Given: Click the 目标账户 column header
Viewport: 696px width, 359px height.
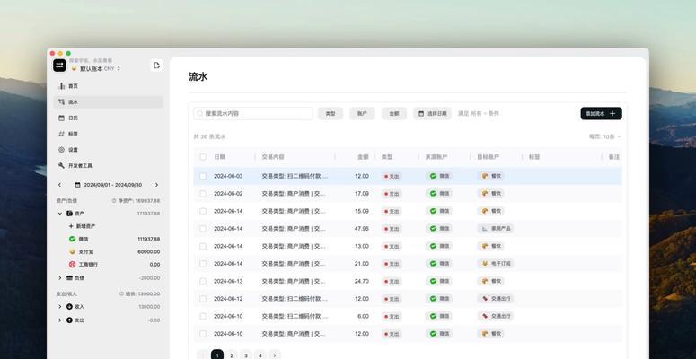Looking at the screenshot, I should pyautogui.click(x=489, y=157).
